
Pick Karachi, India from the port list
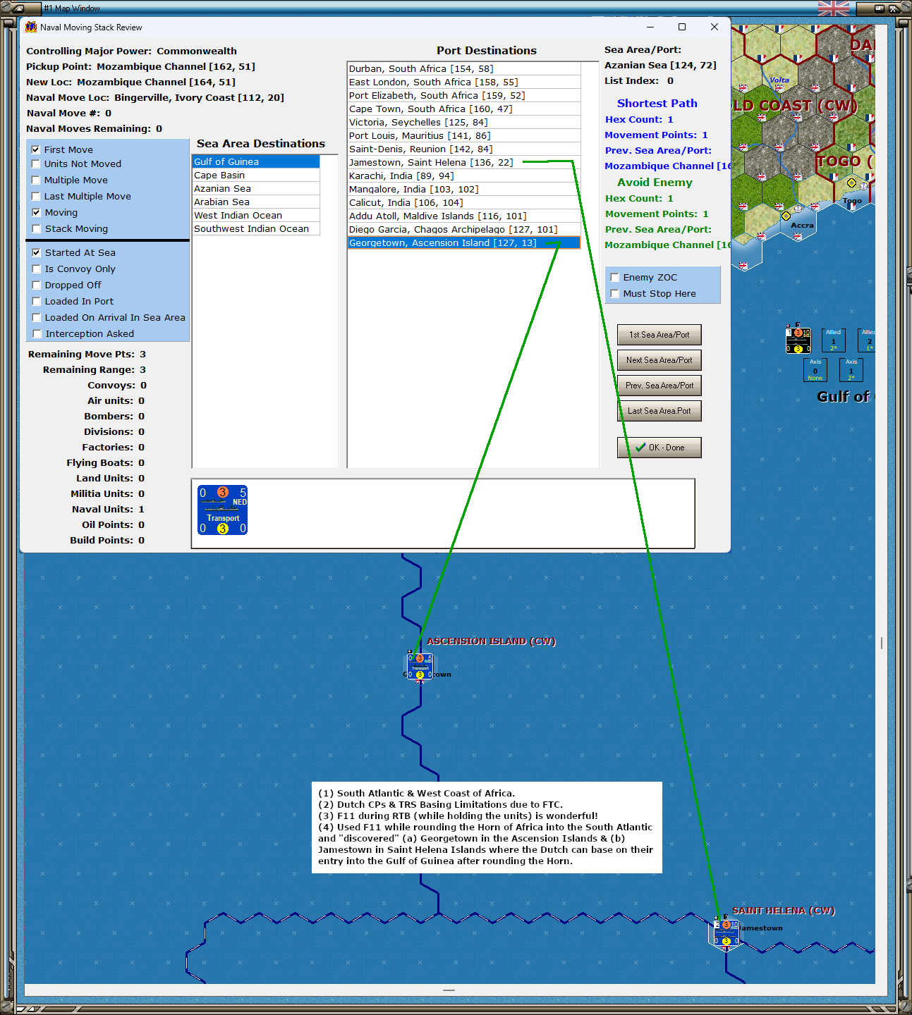(464, 176)
